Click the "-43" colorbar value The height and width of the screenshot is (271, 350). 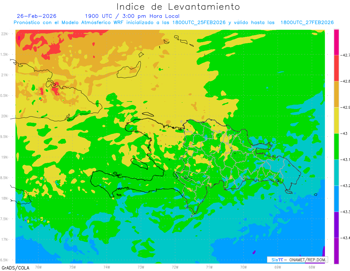[x=344, y=133]
